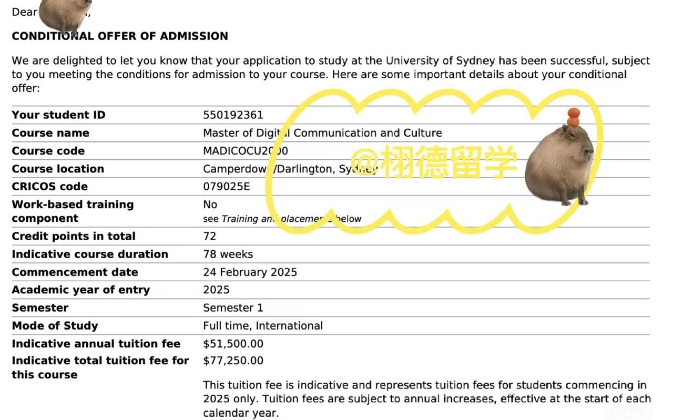This screenshot has height=420, width=673.
Task: Select the student ID number 550192361
Action: pyautogui.click(x=233, y=115)
